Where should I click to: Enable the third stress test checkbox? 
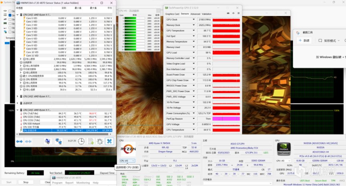pos(10,19)
